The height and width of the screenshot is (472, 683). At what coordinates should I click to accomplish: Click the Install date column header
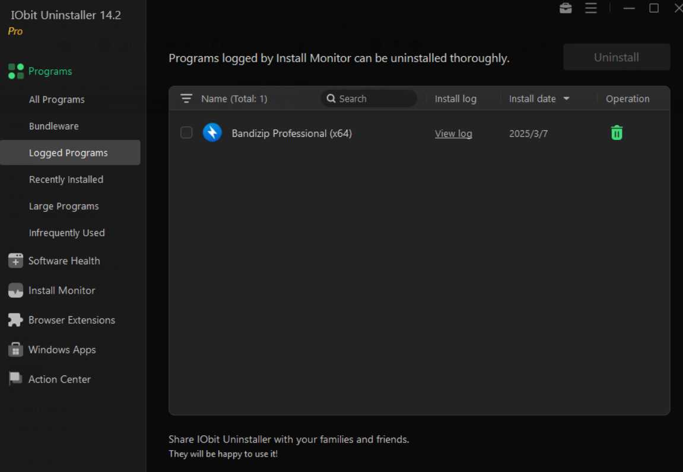[x=532, y=99]
